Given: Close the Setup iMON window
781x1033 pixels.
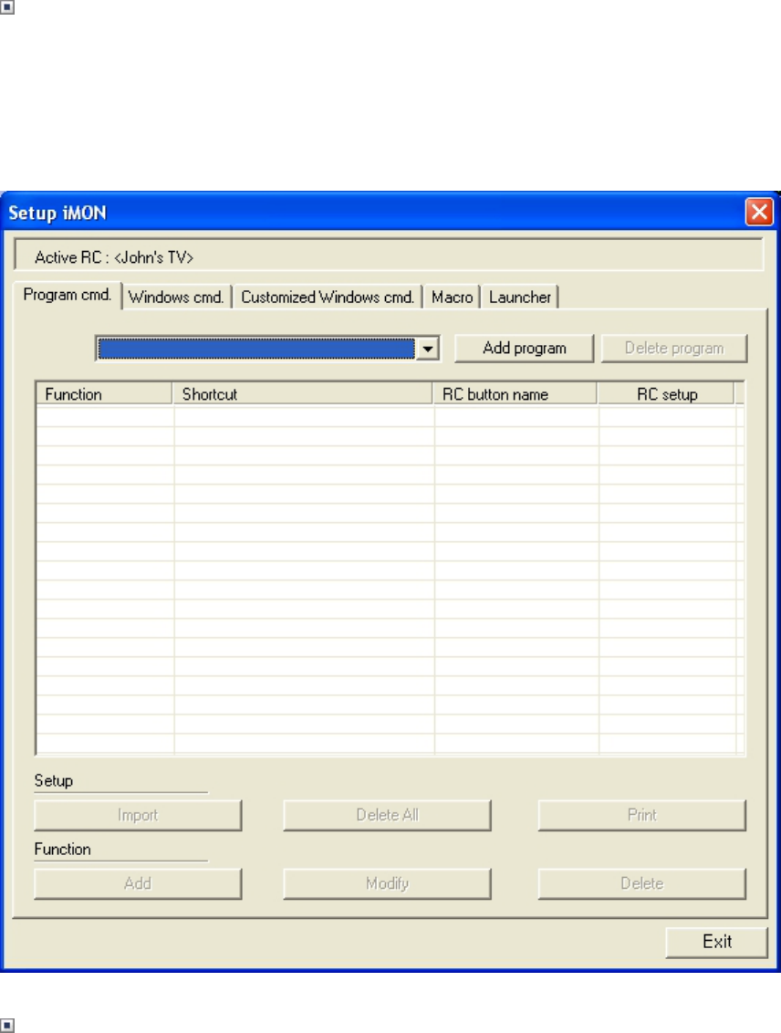Looking at the screenshot, I should click(x=759, y=212).
